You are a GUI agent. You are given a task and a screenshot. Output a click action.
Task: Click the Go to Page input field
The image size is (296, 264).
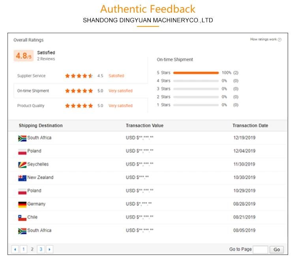[260, 249]
